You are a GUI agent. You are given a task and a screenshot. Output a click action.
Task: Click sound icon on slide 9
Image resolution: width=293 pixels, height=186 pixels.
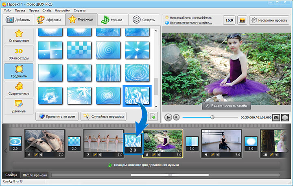(x=218, y=155)
